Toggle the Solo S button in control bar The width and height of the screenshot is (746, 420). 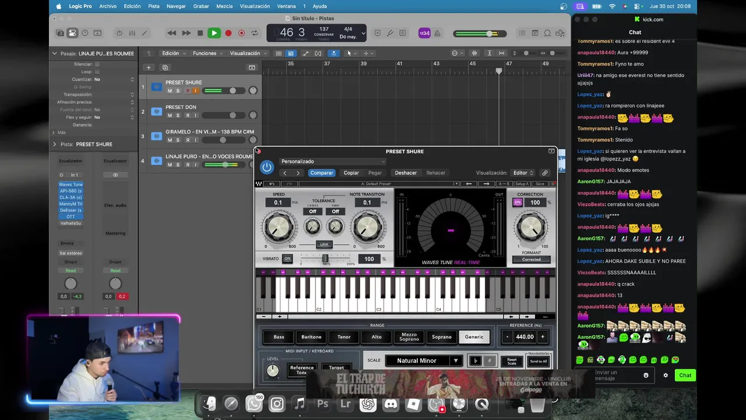coord(404,33)
